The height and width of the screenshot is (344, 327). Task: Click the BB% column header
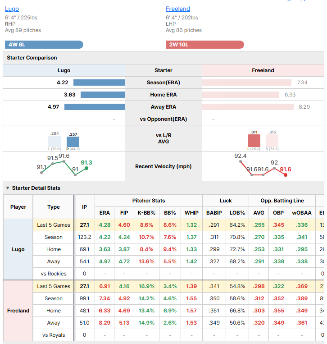tap(170, 213)
